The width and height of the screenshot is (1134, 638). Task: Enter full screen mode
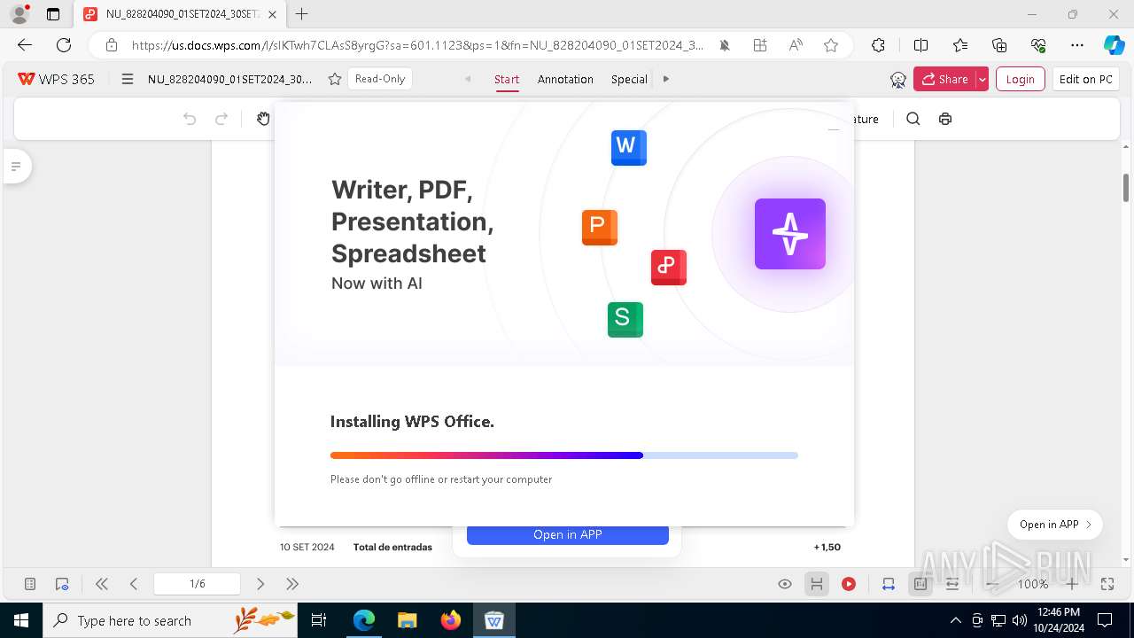pos(1107,584)
